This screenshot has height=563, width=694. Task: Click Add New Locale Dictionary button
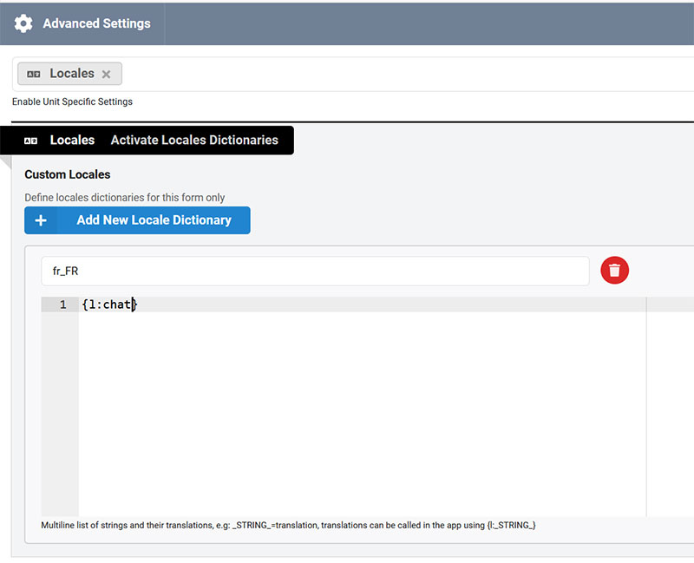click(137, 220)
